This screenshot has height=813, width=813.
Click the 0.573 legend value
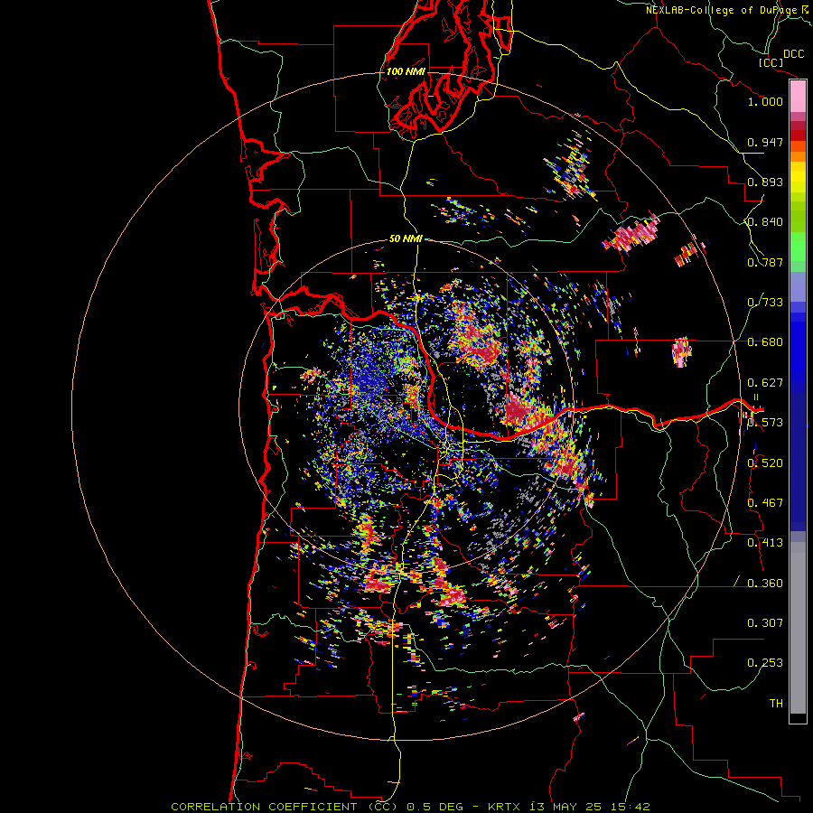765,423
